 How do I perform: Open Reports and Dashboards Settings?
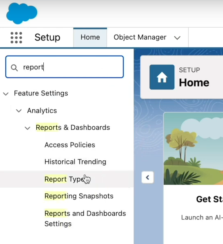85,218
